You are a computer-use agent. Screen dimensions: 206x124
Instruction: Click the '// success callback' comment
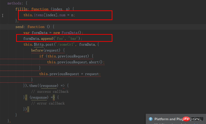pyautogui.click(x=50, y=92)
